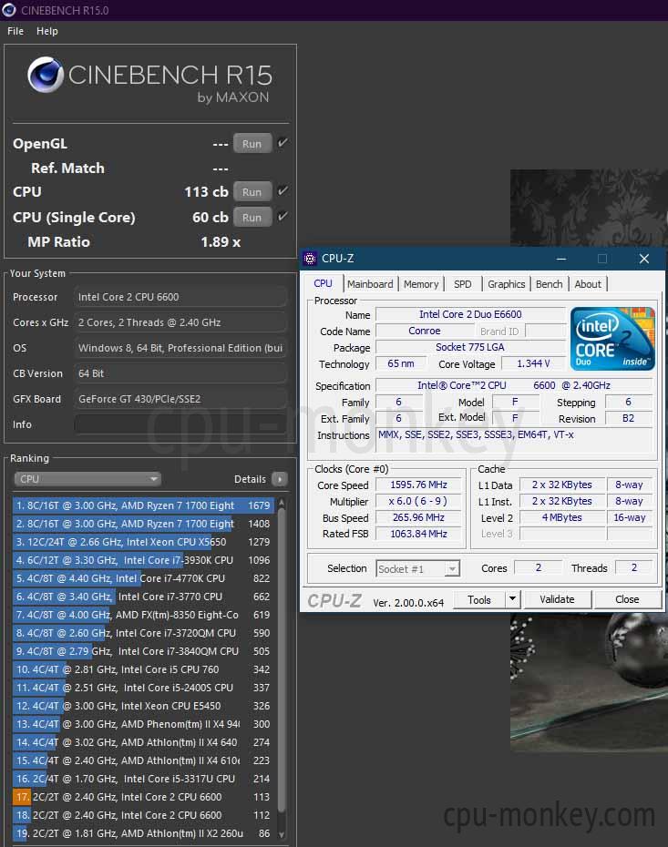Select ranking row 1 AMD Ryzen 7 1700 score 1679
Screen dimensions: 668x847
coord(143,505)
